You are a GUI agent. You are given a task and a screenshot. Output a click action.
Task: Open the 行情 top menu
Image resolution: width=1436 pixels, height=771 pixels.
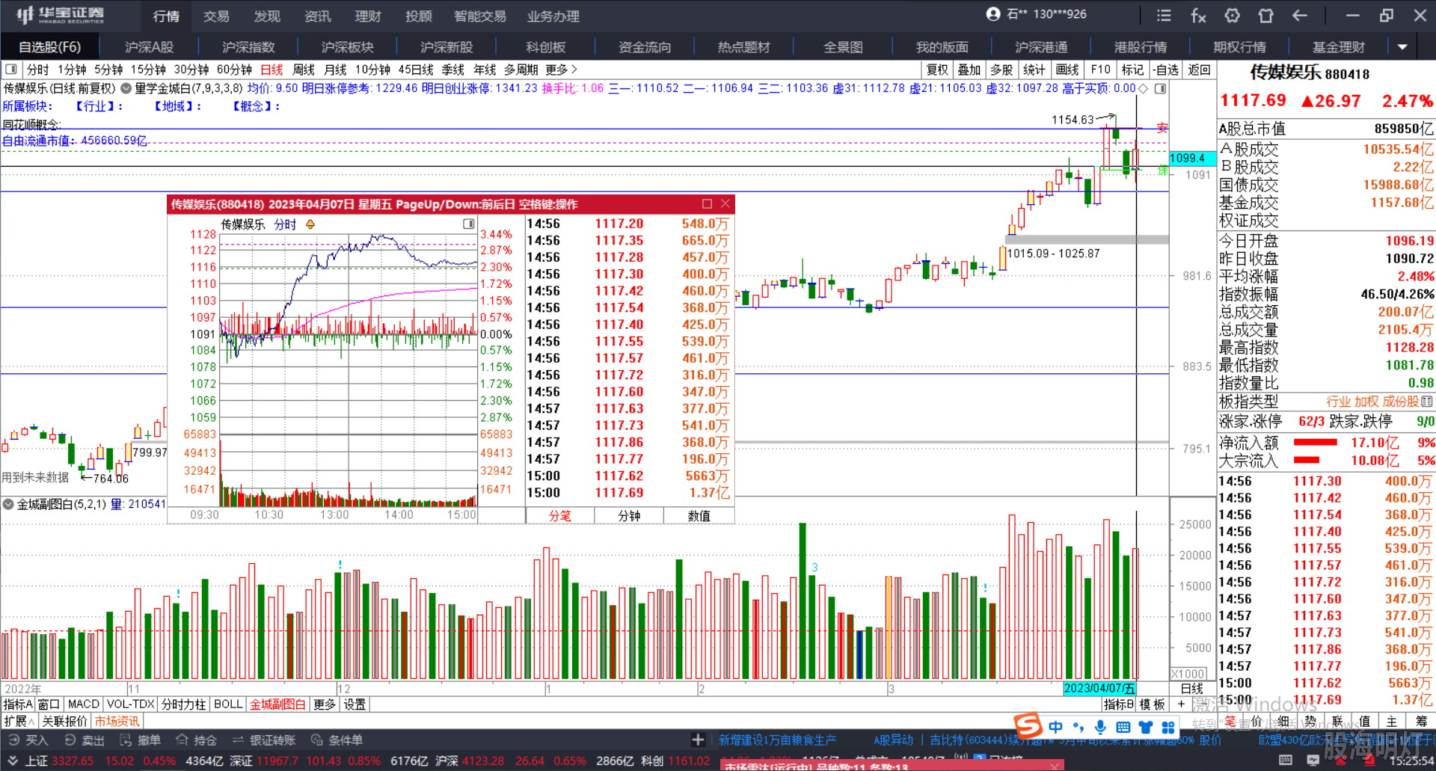click(166, 16)
